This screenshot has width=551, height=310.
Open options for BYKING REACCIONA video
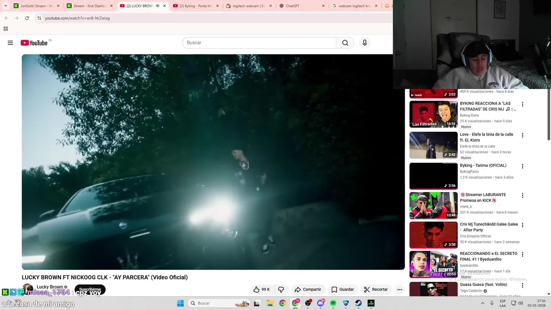coord(523,104)
